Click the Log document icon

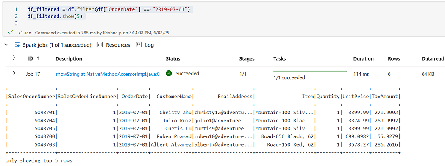[x=139, y=45]
